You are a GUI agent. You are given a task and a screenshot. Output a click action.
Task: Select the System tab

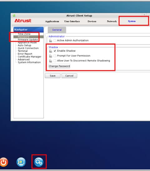click(132, 21)
